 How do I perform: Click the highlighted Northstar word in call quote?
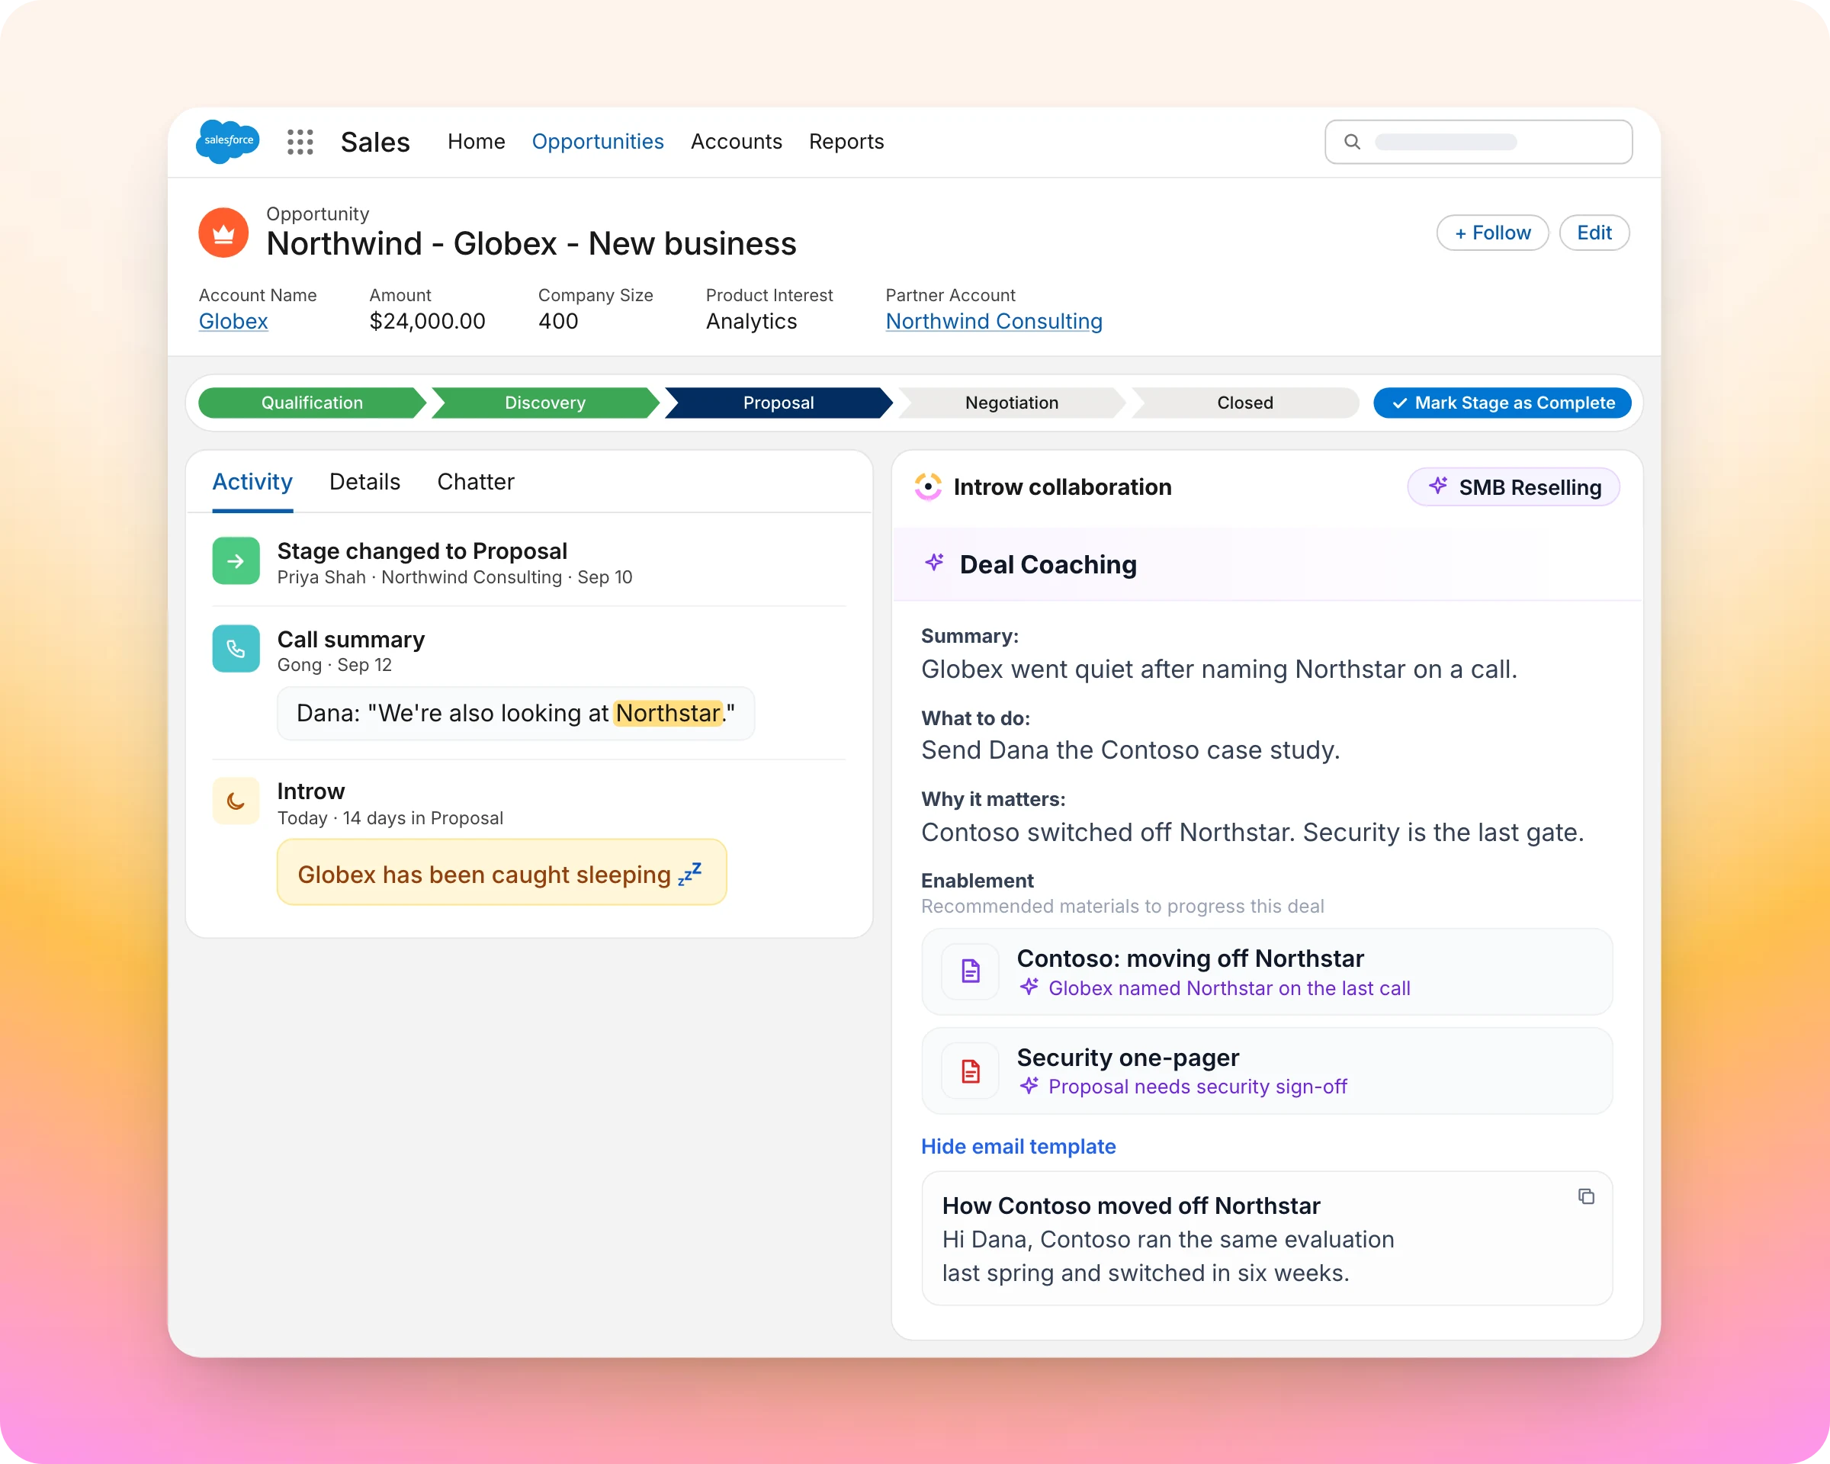click(x=668, y=713)
